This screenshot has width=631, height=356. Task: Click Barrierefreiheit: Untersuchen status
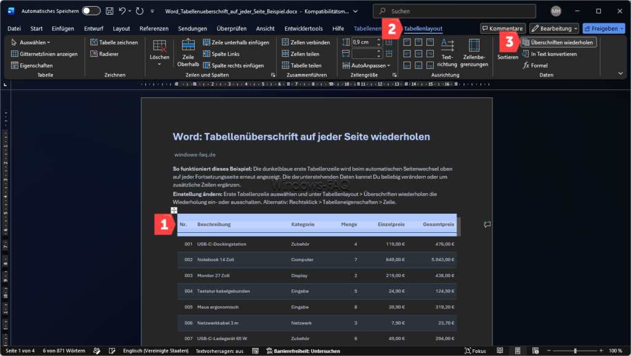pyautogui.click(x=303, y=351)
